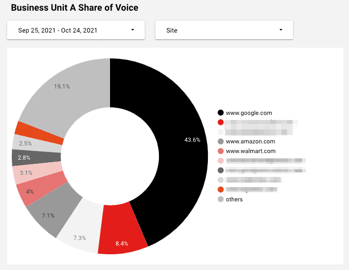Click the gray www.amazon.com legend dot

pos(221,141)
